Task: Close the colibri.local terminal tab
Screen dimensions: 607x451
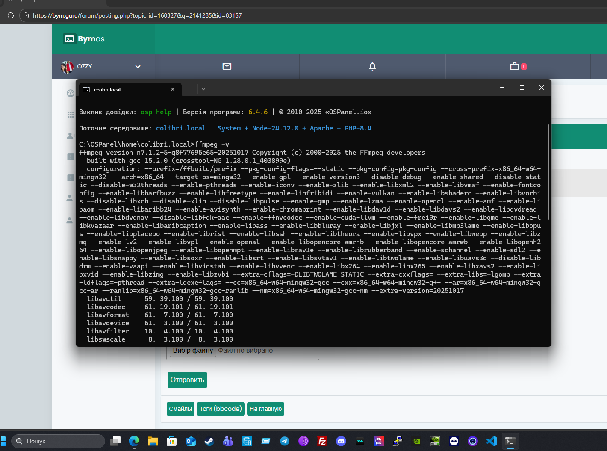Action: pos(172,89)
